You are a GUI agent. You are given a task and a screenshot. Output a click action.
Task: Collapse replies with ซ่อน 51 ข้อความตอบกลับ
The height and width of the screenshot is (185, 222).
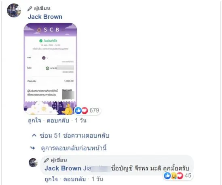75,136
